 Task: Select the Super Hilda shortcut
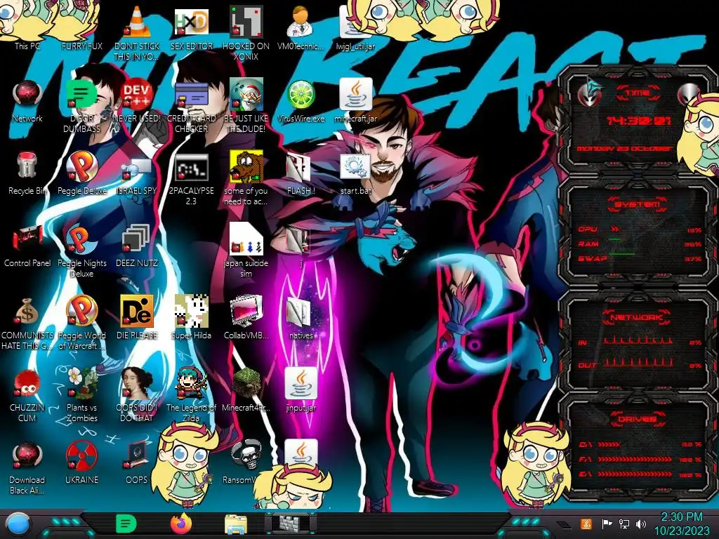[192, 318]
